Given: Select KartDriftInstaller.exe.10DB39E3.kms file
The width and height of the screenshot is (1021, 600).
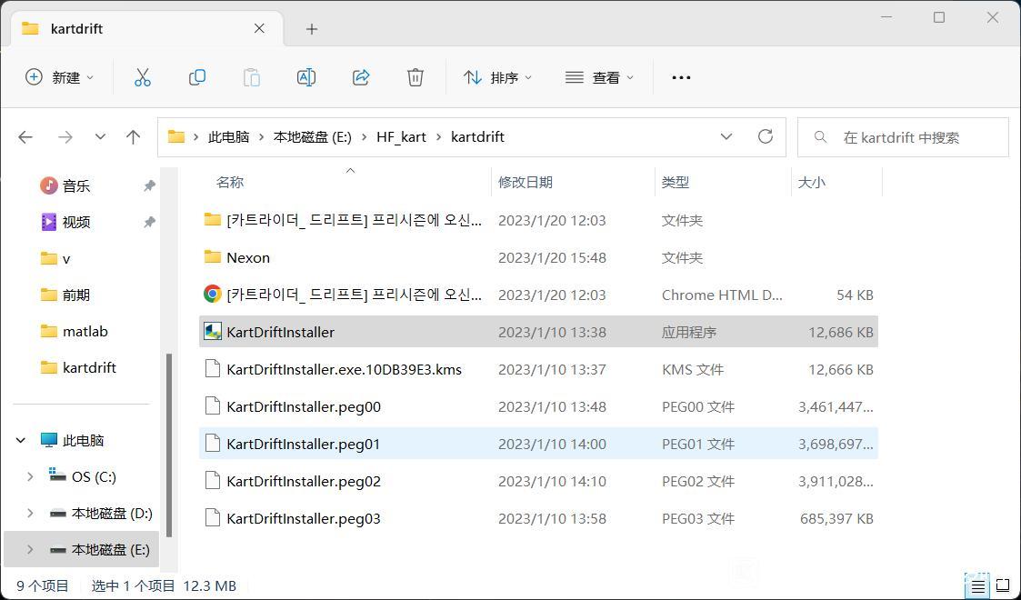Looking at the screenshot, I should pos(538,369).
